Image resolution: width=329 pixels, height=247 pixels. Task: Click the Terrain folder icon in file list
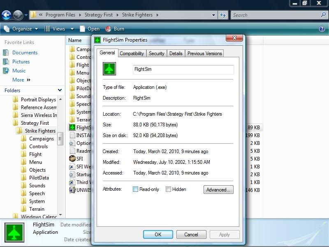[72, 119]
